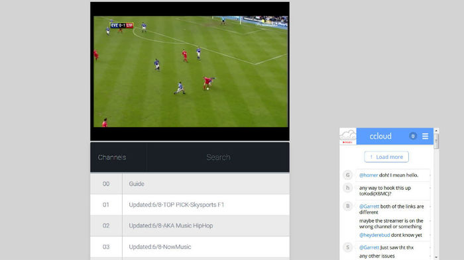Open the Channels tab
This screenshot has width=464, height=260.
click(112, 157)
